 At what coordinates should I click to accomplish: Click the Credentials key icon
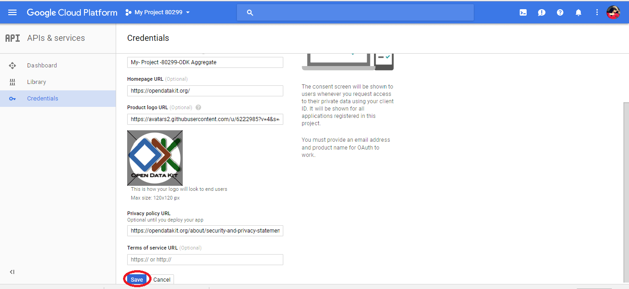tap(12, 99)
